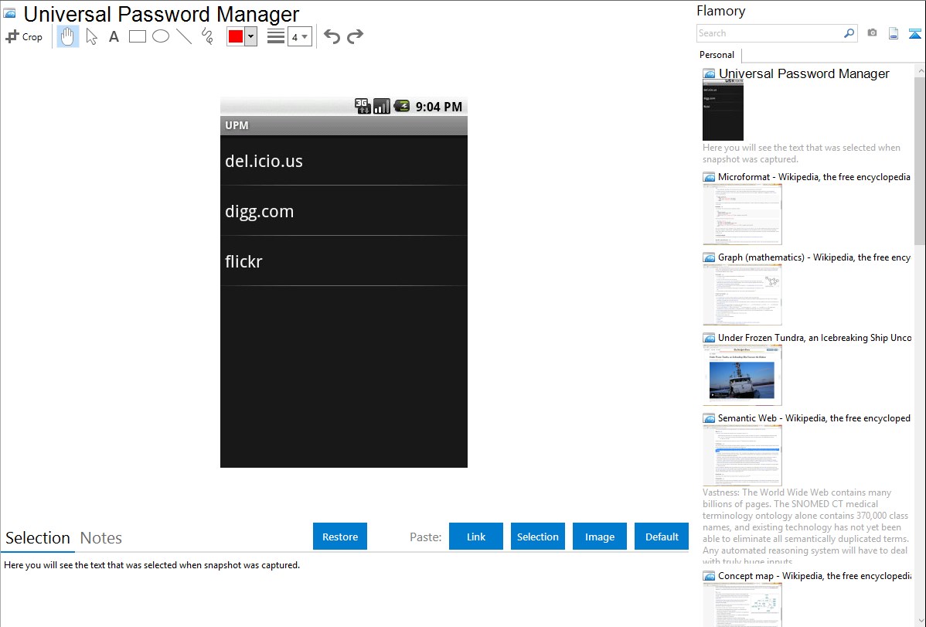Capture a snapshot with camera icon
Viewport: 926px width, 627px height.
pyautogui.click(x=872, y=33)
